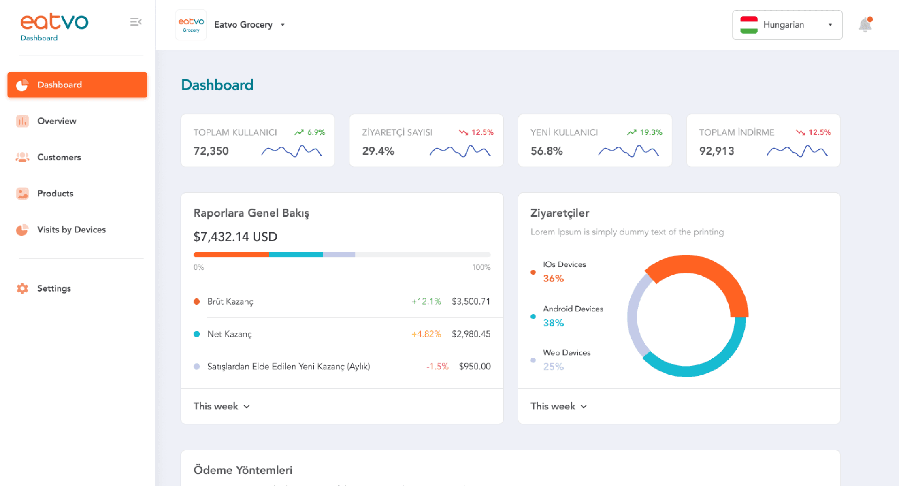Open the This week filter under Raporlara Genel Bakış
Viewport: 899px width, 486px height.
(222, 406)
